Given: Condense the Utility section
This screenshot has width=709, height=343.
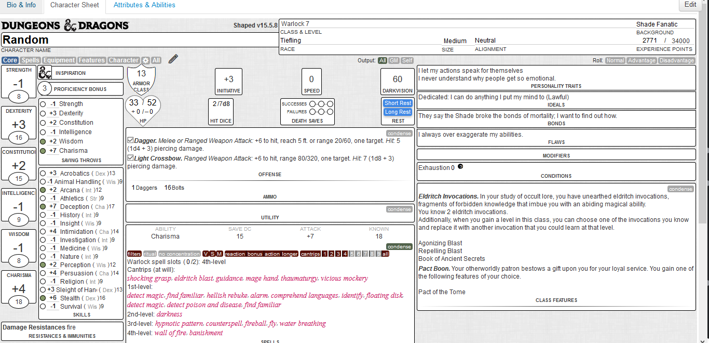Looking at the screenshot, I should pos(400,209).
